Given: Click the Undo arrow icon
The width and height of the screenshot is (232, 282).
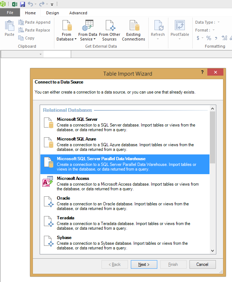Looking at the screenshot, I should 30,4.
